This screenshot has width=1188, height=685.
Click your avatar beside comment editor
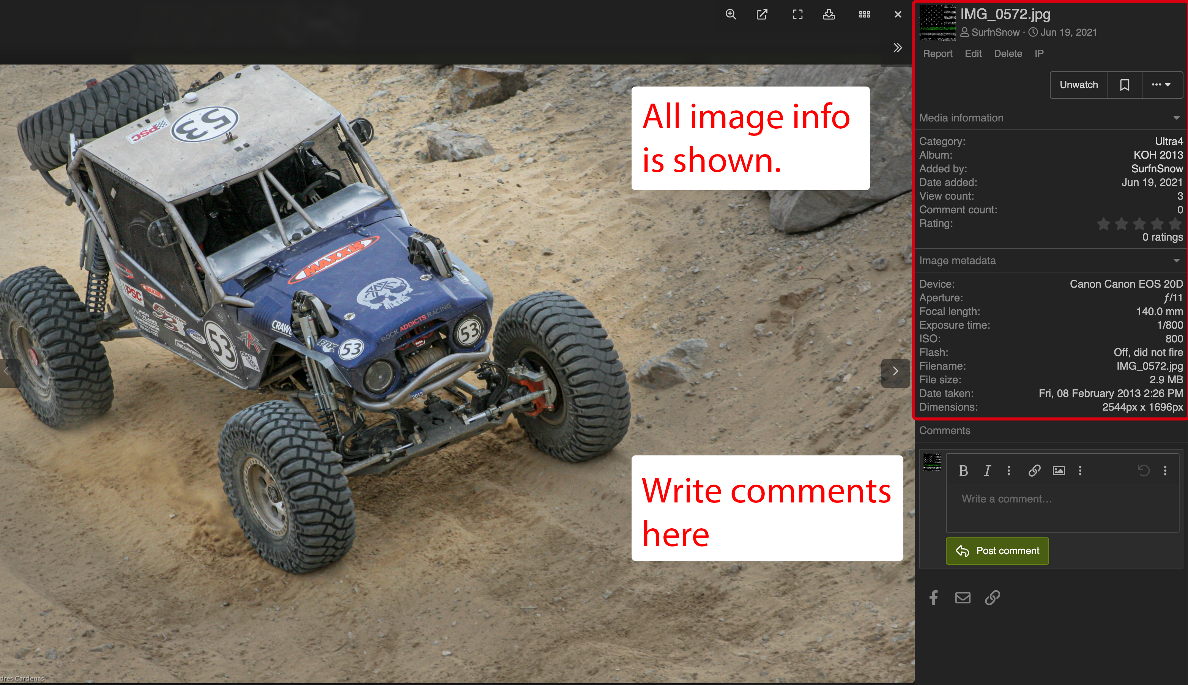pyautogui.click(x=932, y=462)
